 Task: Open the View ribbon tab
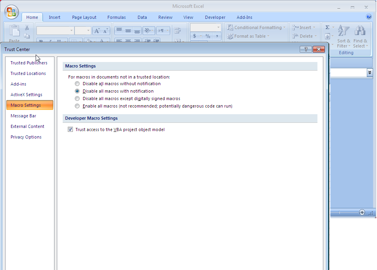pos(188,17)
